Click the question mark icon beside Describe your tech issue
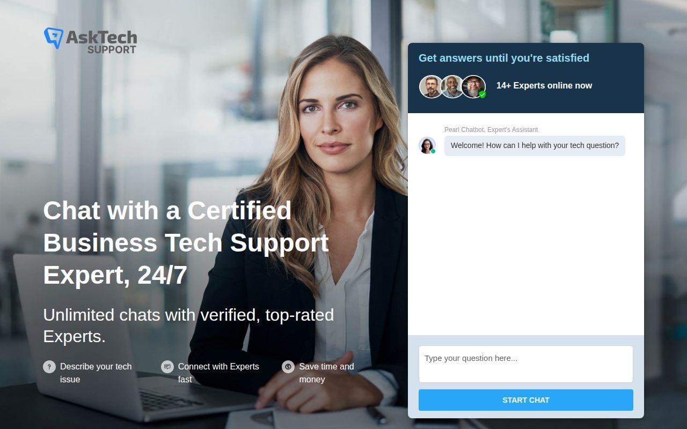 pyautogui.click(x=49, y=367)
